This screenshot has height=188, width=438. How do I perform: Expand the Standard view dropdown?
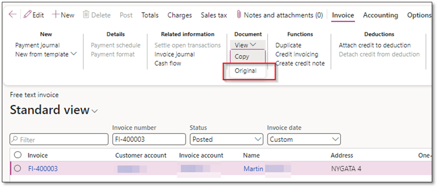click(x=95, y=111)
